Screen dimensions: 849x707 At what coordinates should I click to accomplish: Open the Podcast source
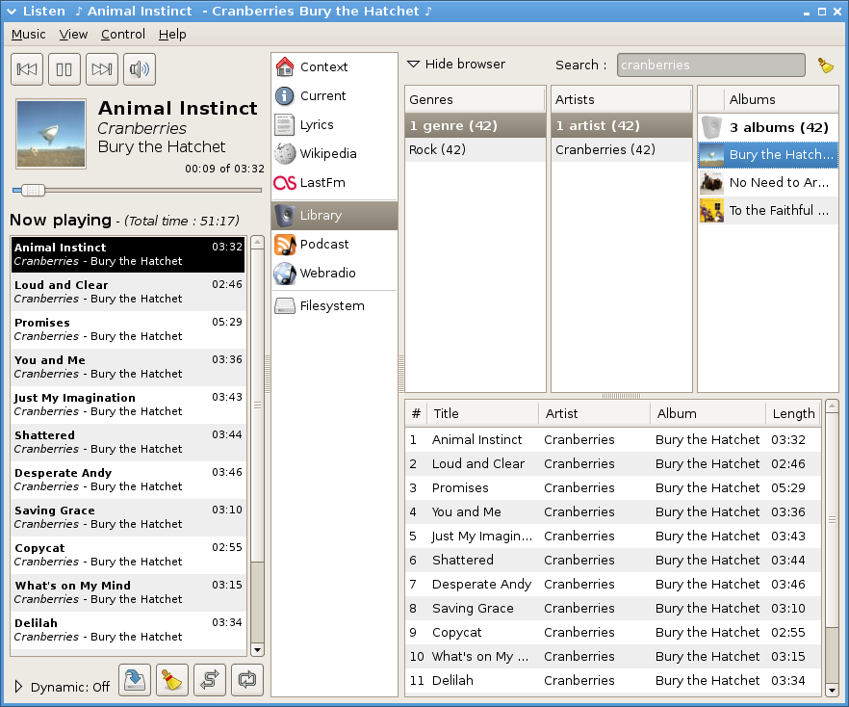click(323, 244)
